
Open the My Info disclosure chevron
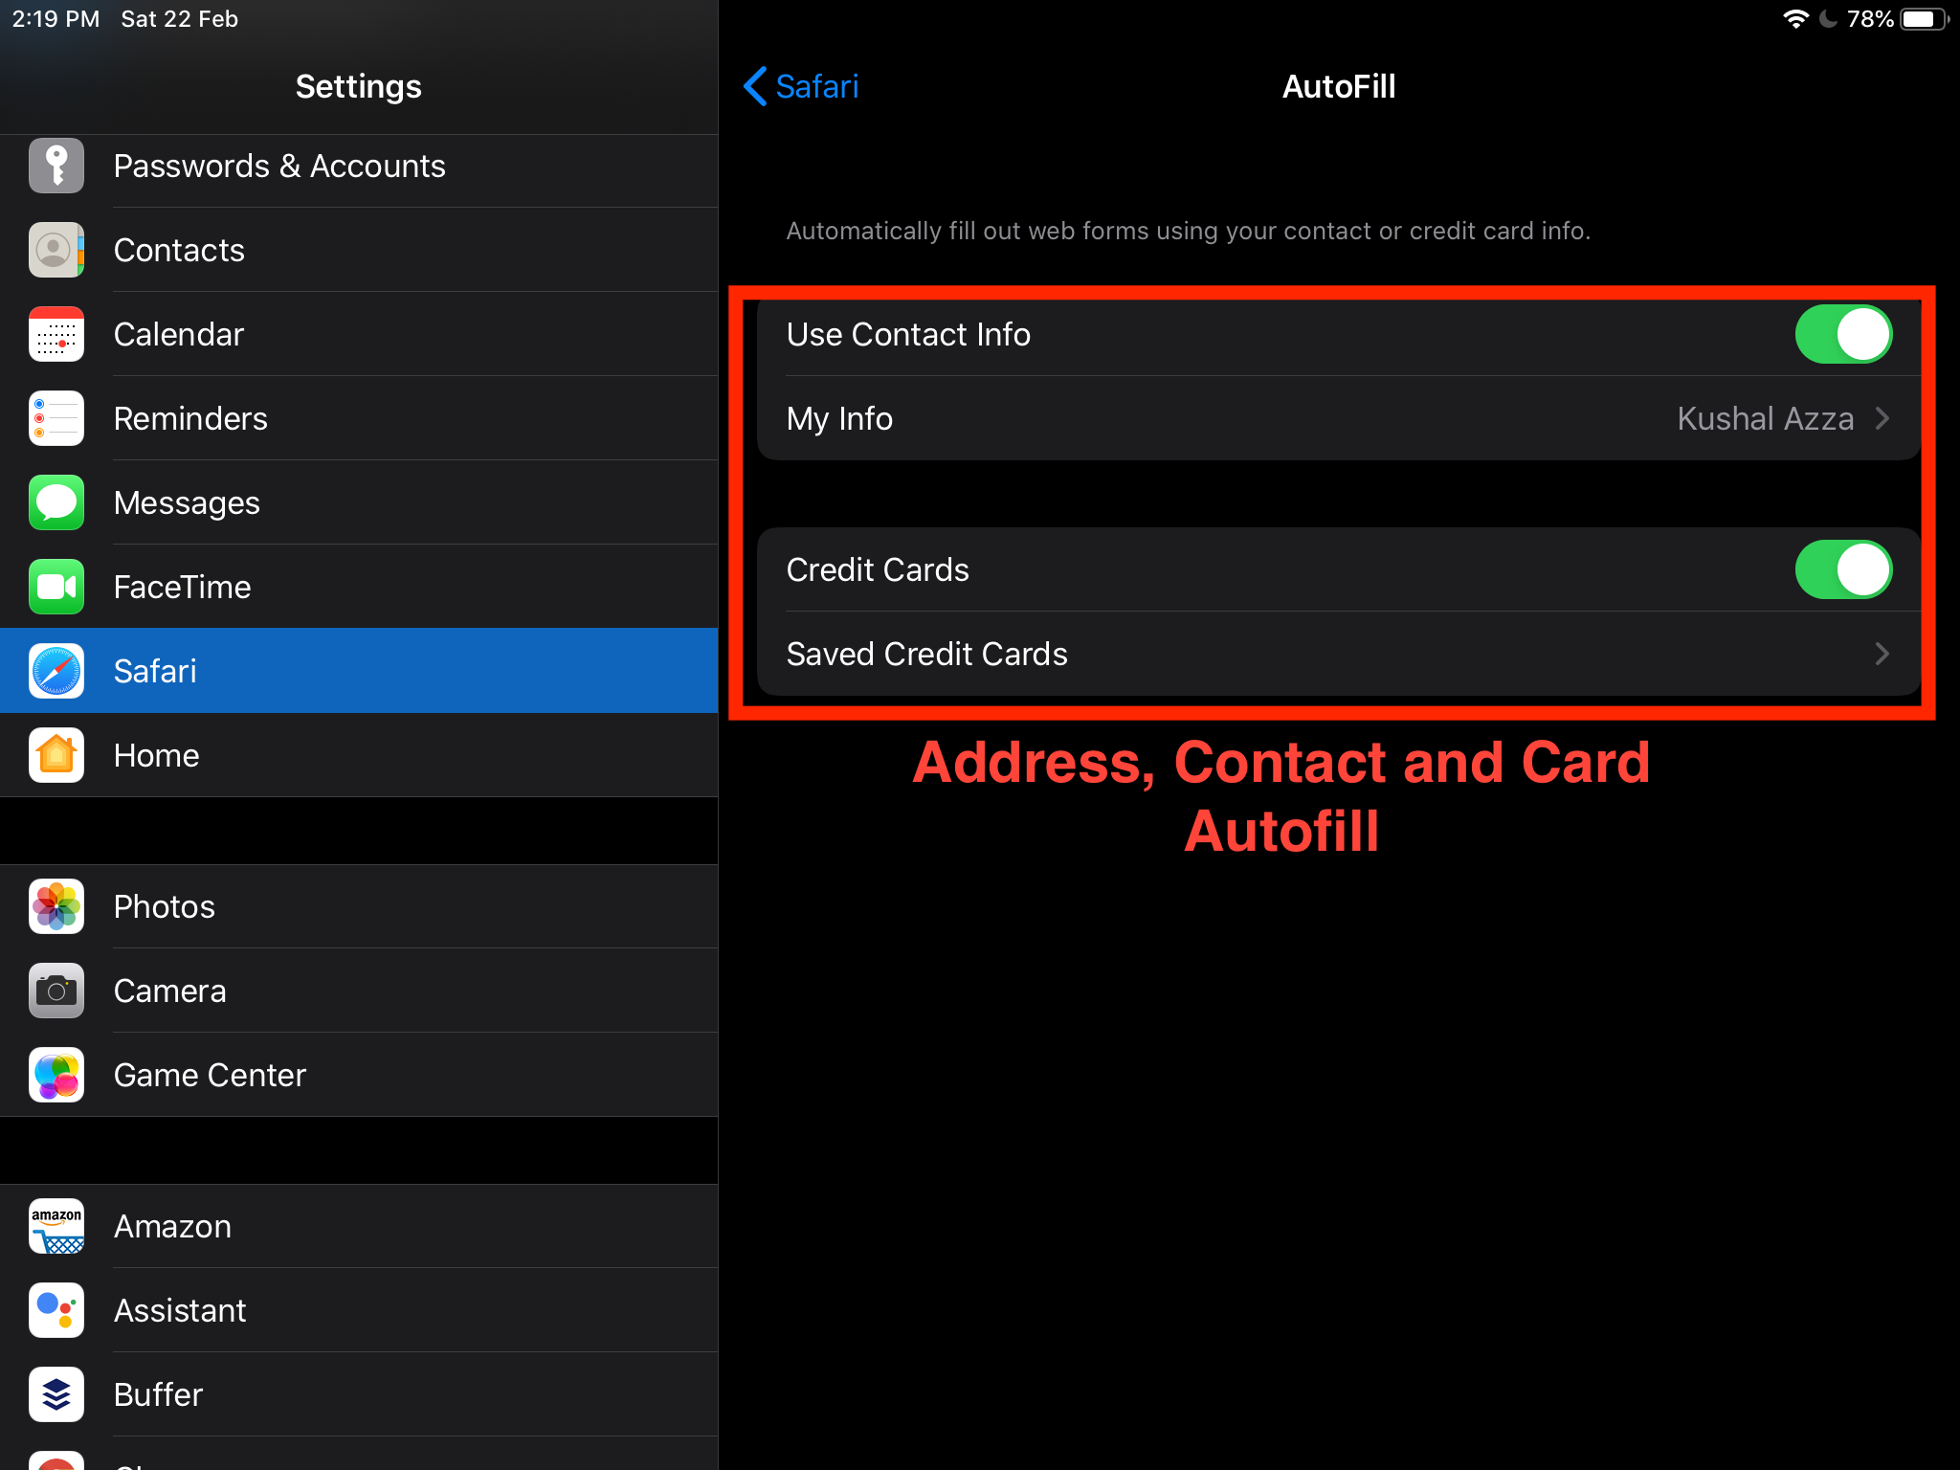(x=1882, y=418)
